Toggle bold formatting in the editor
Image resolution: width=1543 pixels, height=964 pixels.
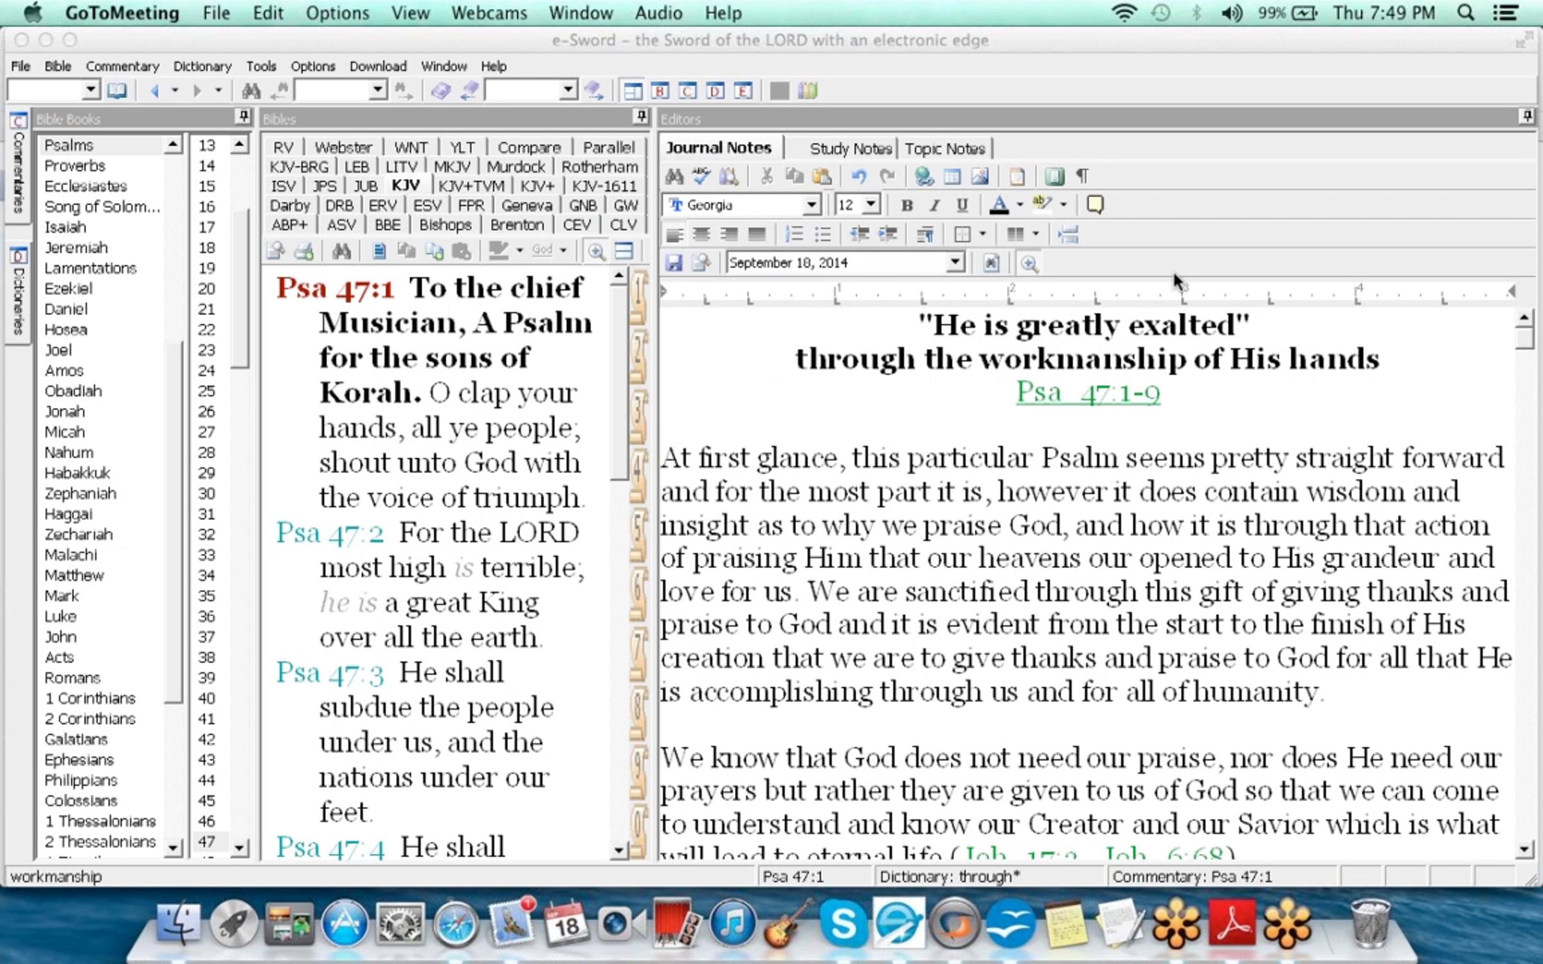[x=907, y=205]
